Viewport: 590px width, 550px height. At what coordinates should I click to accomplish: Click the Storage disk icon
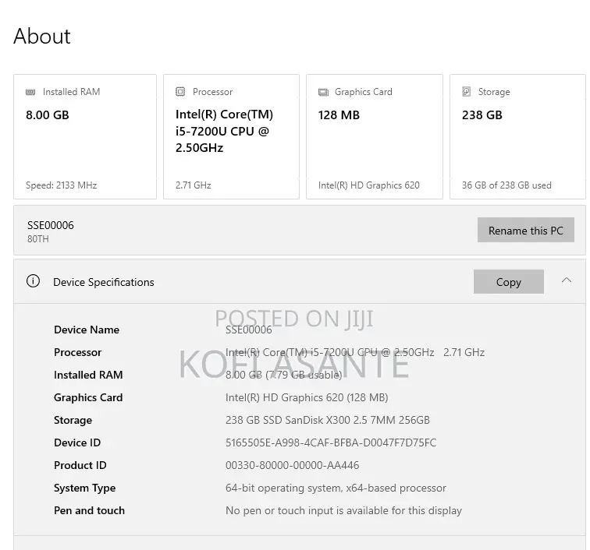(467, 92)
